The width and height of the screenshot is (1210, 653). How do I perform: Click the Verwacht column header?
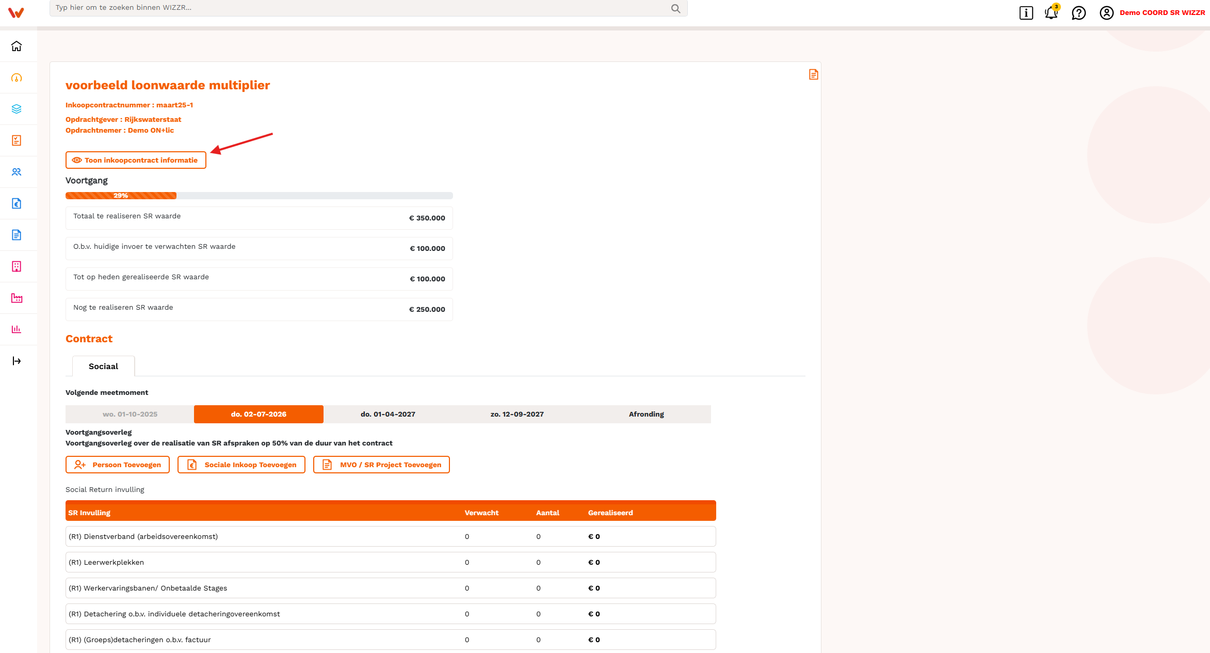pyautogui.click(x=481, y=513)
